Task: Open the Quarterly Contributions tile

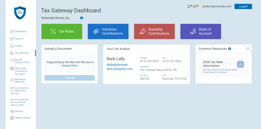Action: click(154, 31)
